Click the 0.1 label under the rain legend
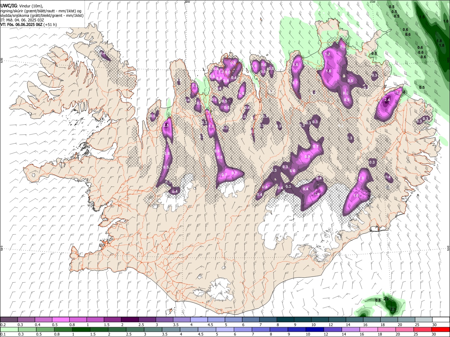Screen dimensions: 450x337 tap(3, 334)
